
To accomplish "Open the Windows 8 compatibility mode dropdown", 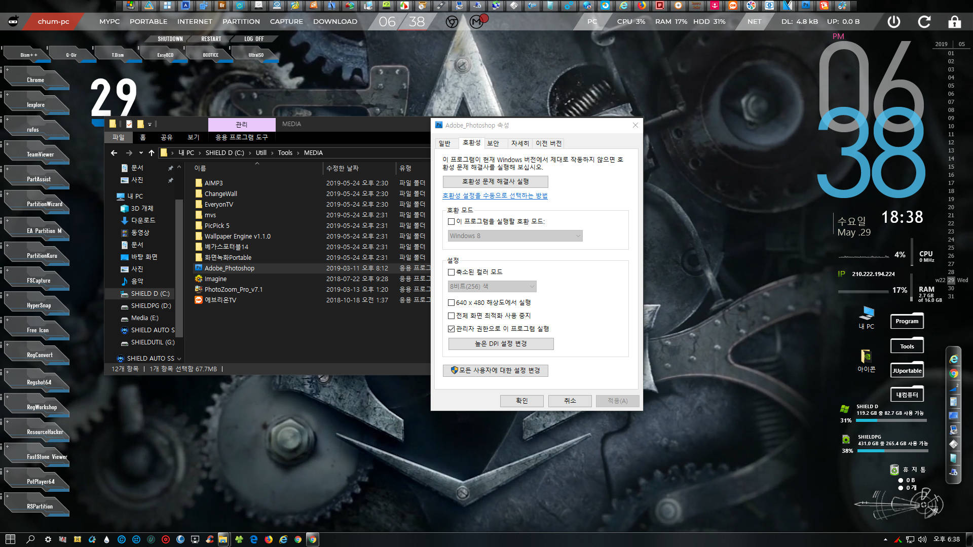I will tap(515, 236).
